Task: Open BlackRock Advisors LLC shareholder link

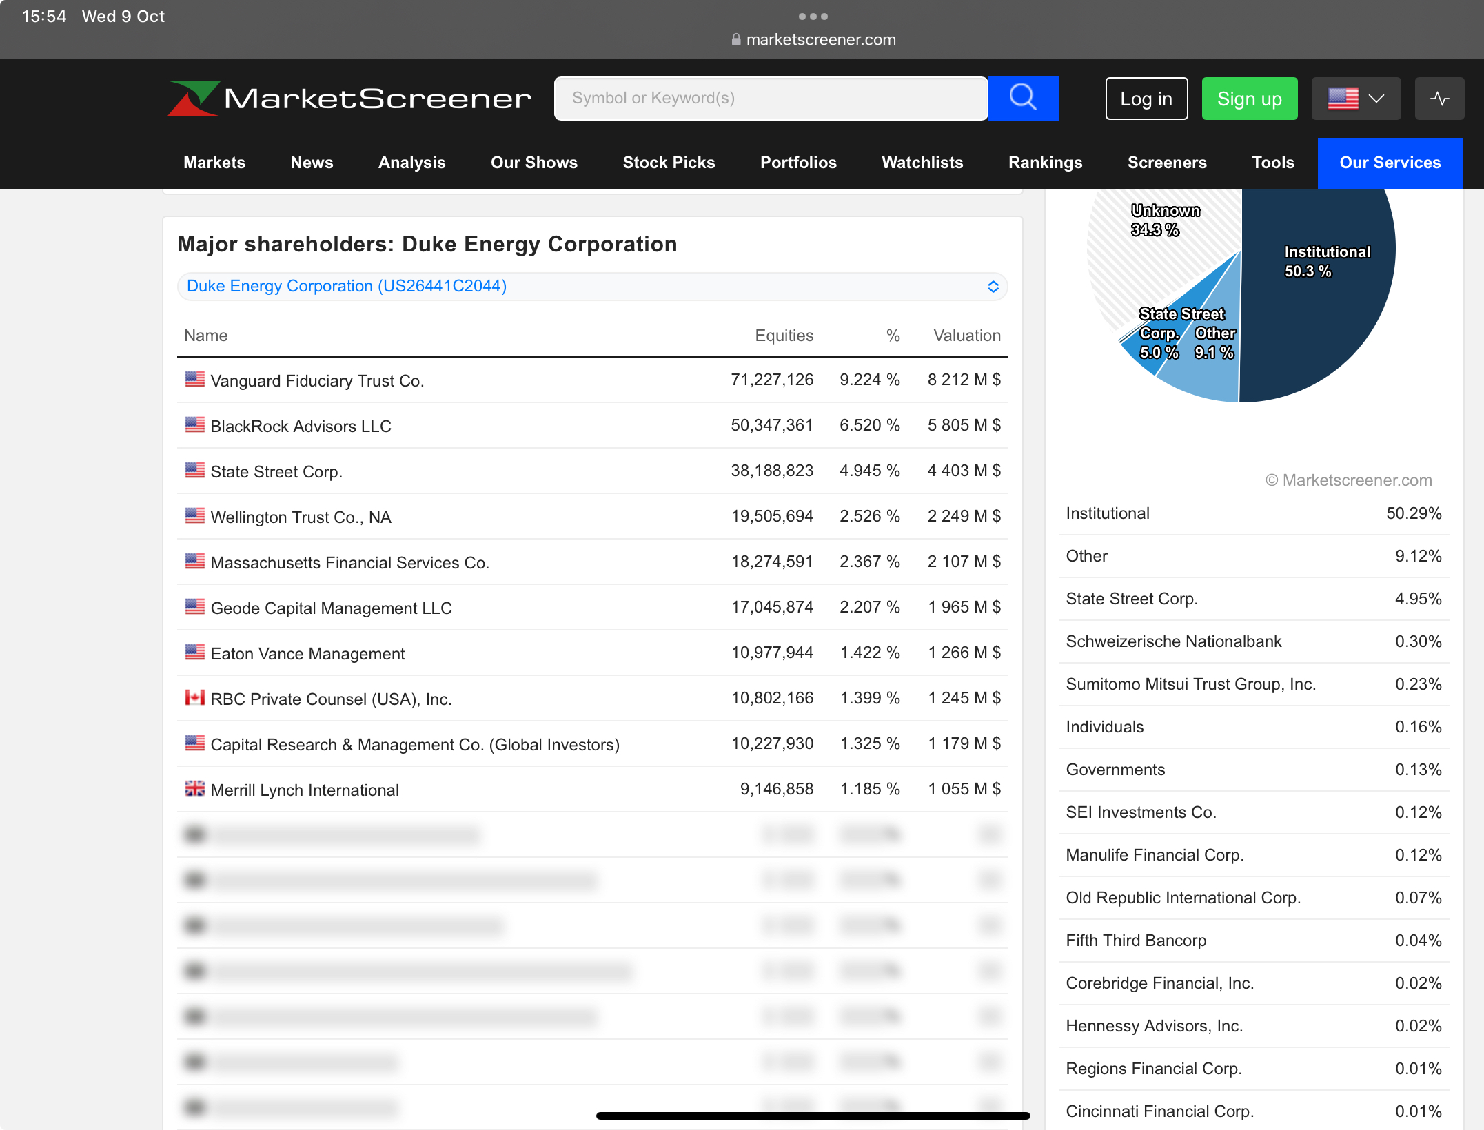Action: point(301,426)
